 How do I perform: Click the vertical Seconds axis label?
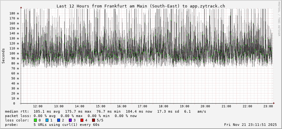point(3,56)
